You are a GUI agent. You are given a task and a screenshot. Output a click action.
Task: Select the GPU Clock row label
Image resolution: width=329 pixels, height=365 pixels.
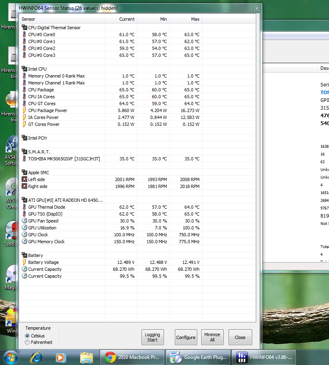[38, 235]
